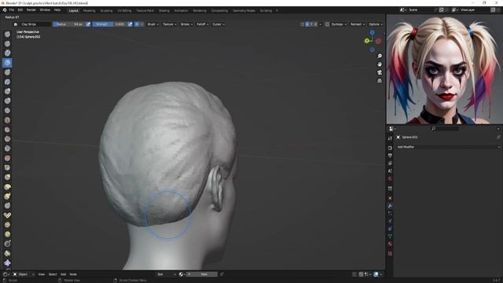The image size is (503, 283).
Task: Expand the Remesh dropdown
Action: (x=358, y=24)
